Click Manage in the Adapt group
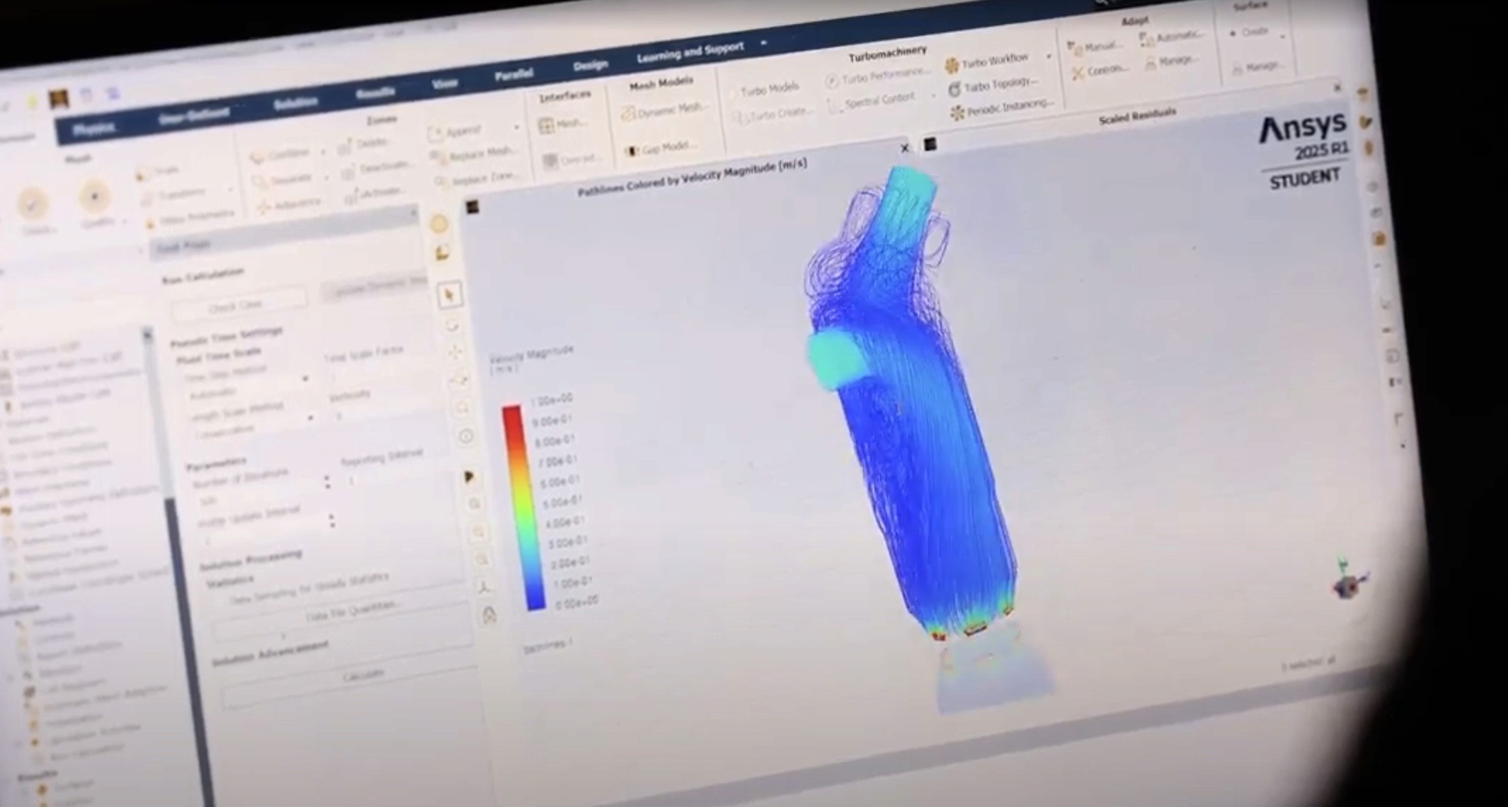 1171,61
